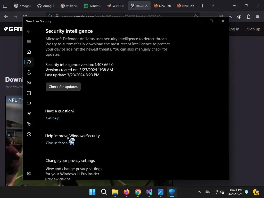
Task: Click muted volume tray icon
Action: coord(222,192)
